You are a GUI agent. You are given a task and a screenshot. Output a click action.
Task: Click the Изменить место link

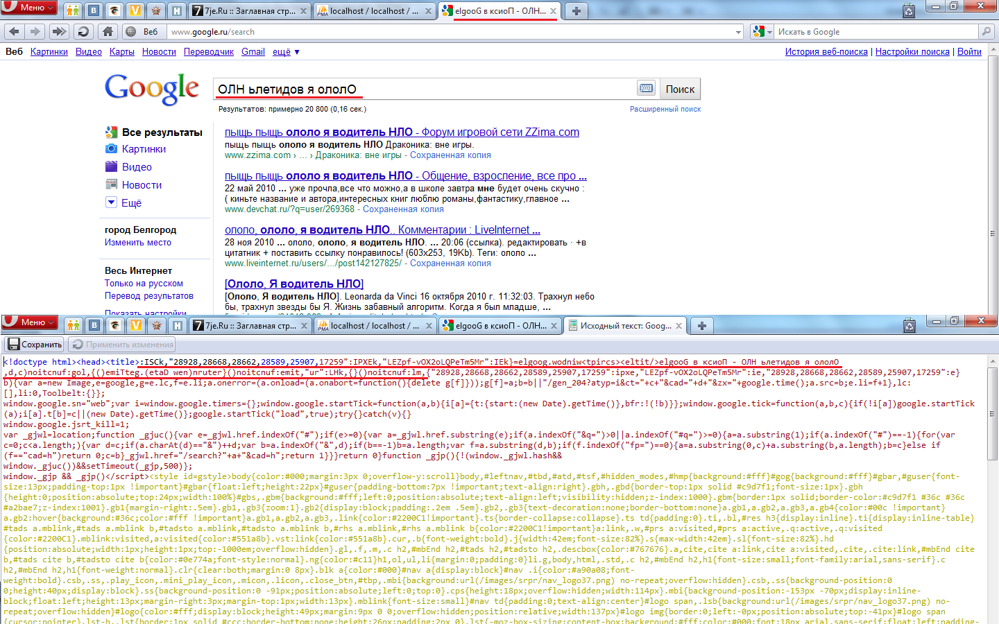click(138, 242)
